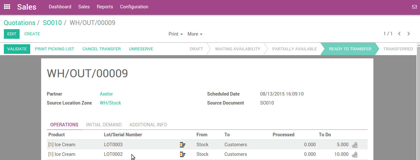The image size is (420, 160).
Task: Click pack icon on LOT0003 row
Action: click(x=355, y=145)
